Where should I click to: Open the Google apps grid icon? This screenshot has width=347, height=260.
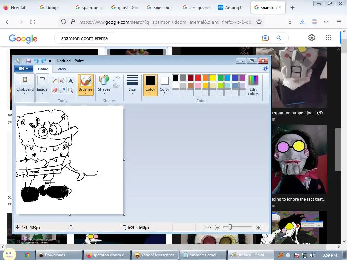tap(329, 38)
